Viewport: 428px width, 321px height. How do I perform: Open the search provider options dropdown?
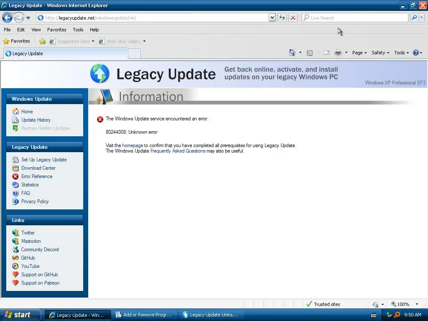click(x=421, y=18)
